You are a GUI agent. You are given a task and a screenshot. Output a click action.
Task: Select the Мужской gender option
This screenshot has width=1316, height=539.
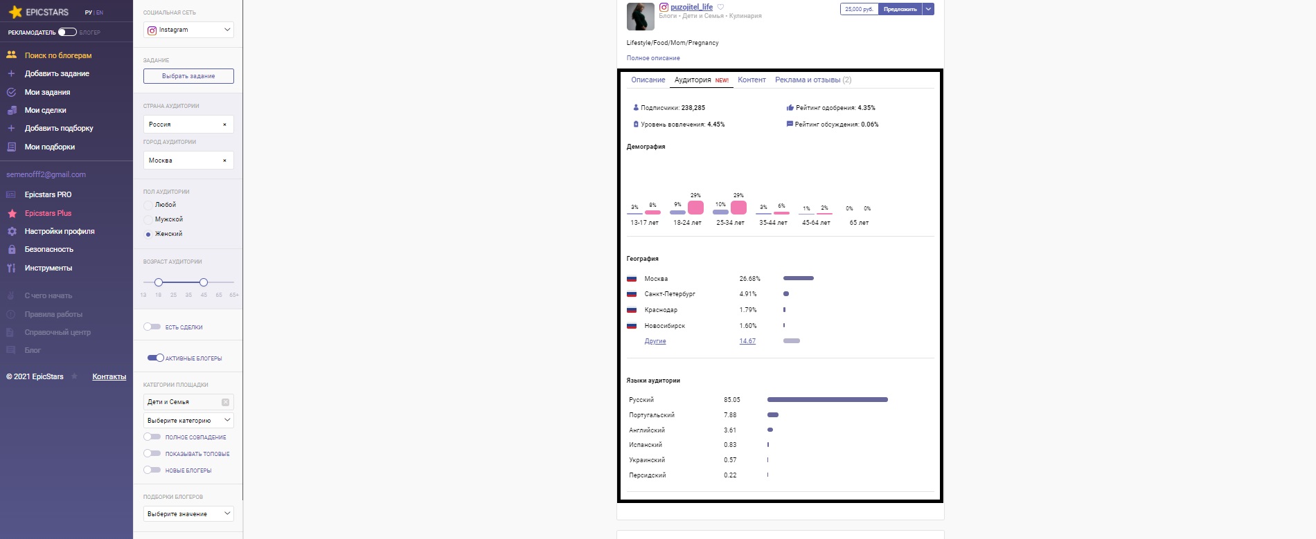tap(148, 219)
